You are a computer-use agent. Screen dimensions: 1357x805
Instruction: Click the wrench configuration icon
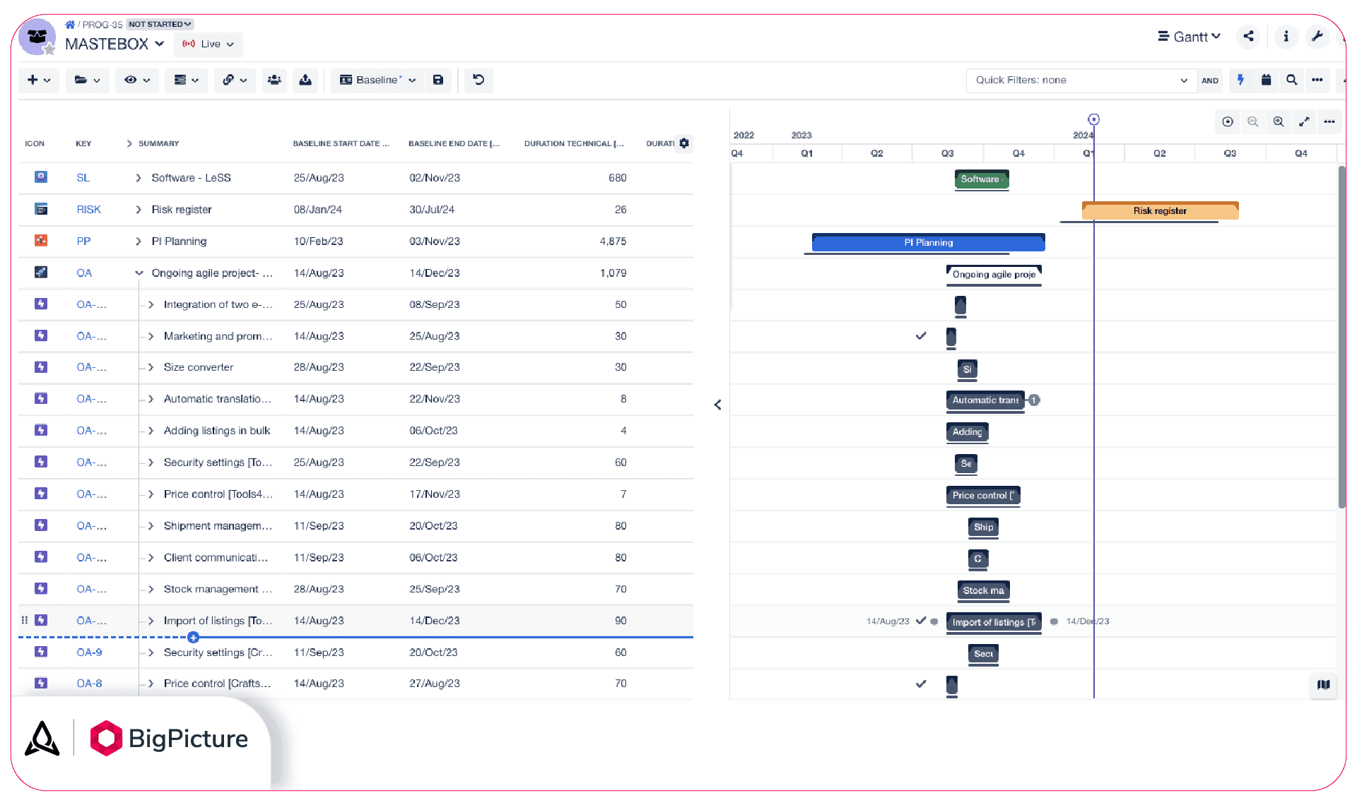tap(1317, 37)
